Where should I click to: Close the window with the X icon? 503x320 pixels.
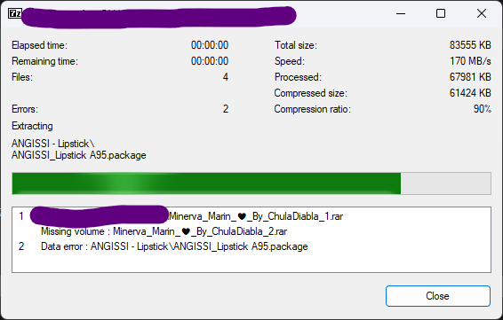tap(481, 13)
